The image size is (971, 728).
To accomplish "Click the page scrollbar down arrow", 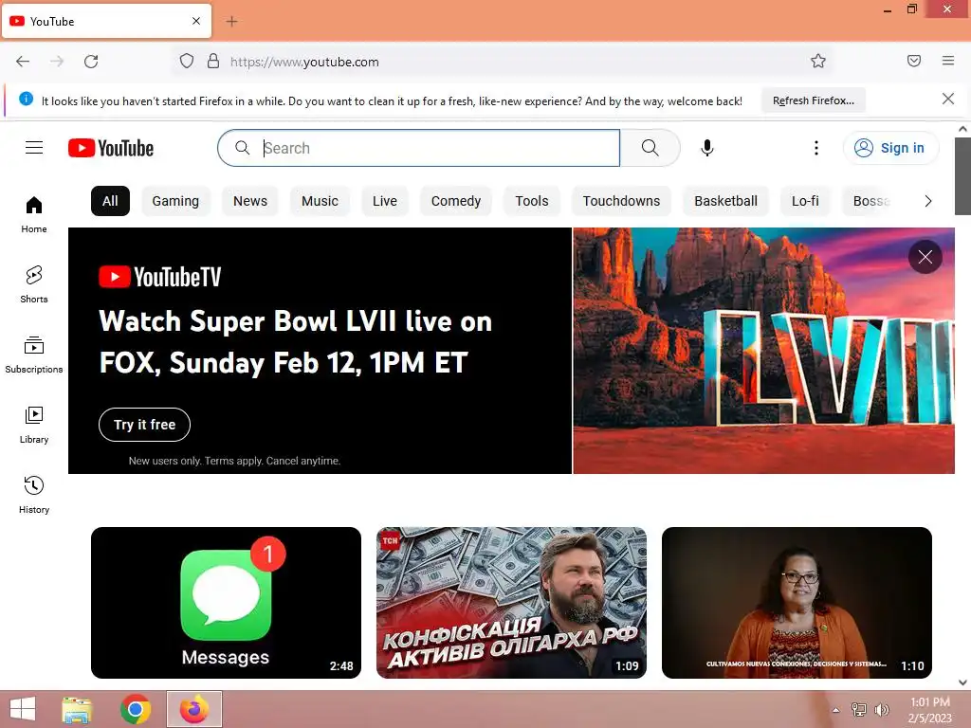I will tap(963, 682).
